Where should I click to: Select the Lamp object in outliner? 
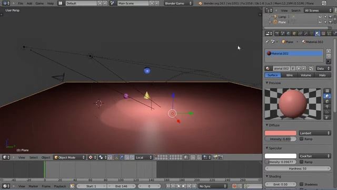click(x=282, y=17)
